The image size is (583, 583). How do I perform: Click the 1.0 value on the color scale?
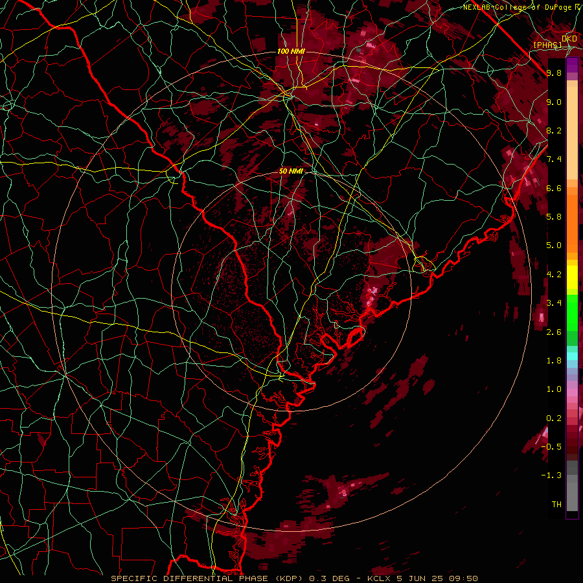click(x=554, y=389)
